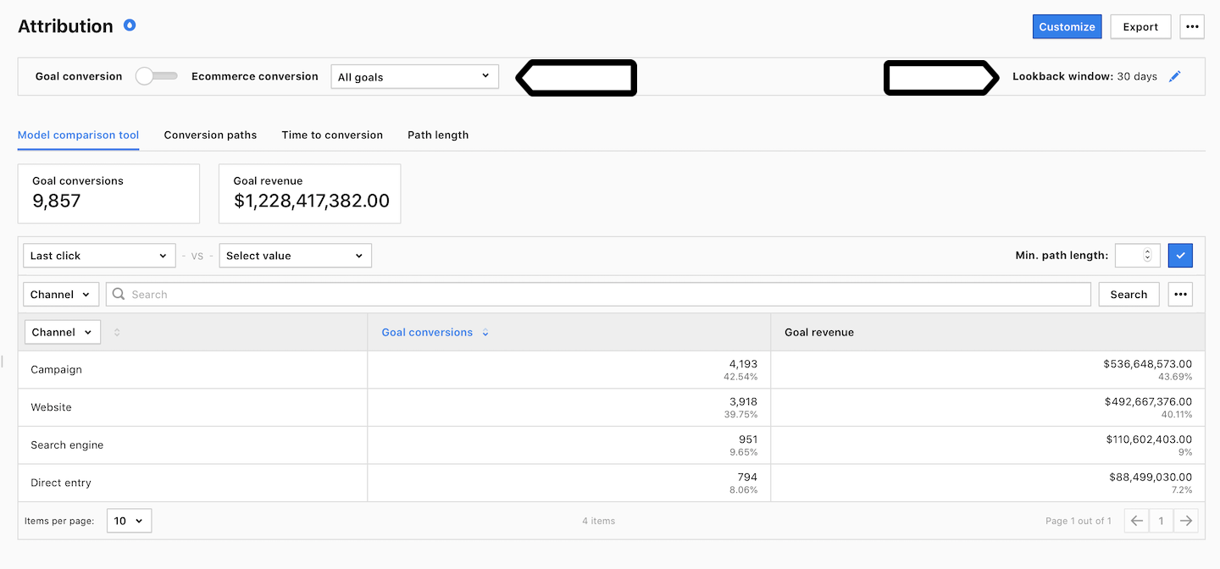This screenshot has width=1220, height=569.
Task: Click the 794 conversions value
Action: [747, 477]
